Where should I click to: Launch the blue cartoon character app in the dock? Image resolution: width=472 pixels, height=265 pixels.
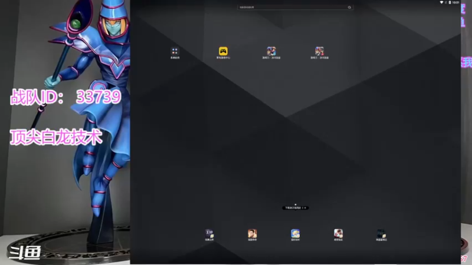(296, 233)
